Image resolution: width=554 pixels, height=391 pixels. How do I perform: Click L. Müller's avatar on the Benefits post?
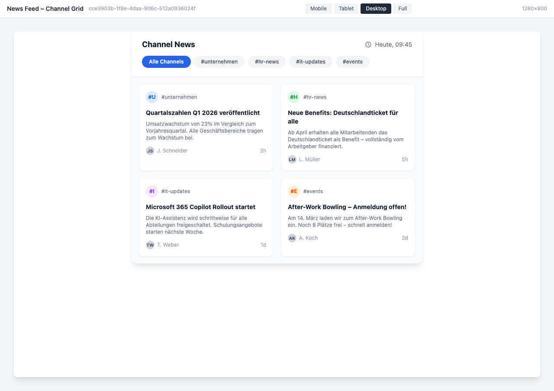[292, 159]
